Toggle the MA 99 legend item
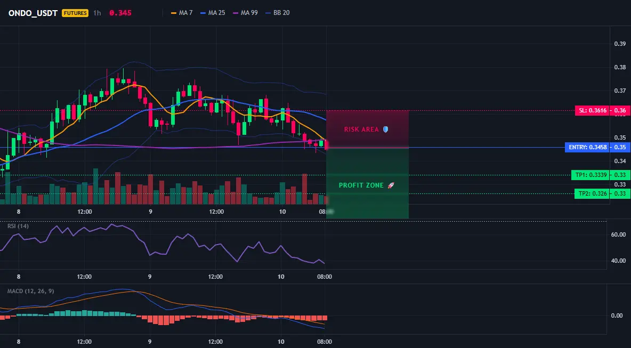Image resolution: width=631 pixels, height=348 pixels. tap(245, 13)
